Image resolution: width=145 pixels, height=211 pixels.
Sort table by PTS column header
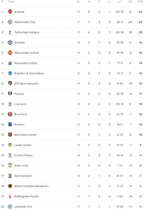tap(140, 2)
